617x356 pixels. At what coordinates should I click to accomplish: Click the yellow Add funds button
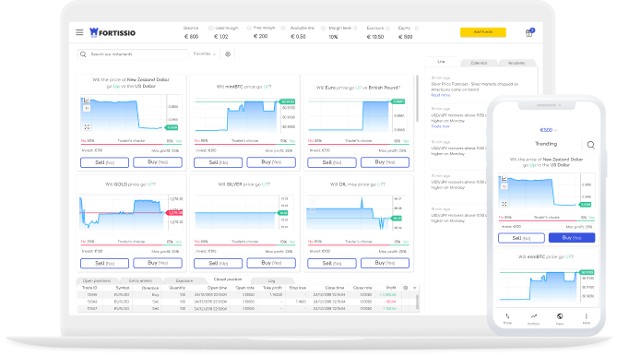(x=483, y=32)
